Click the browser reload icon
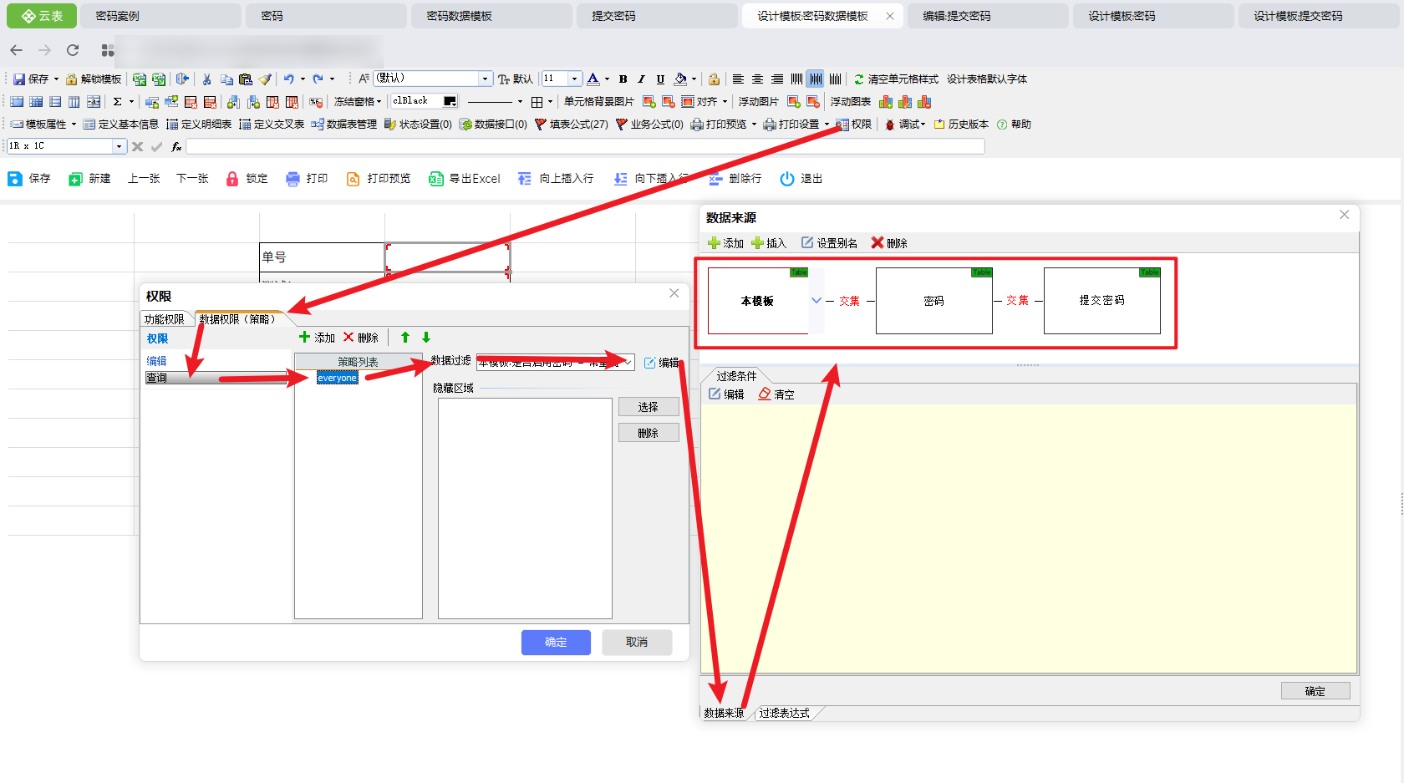 (x=73, y=50)
